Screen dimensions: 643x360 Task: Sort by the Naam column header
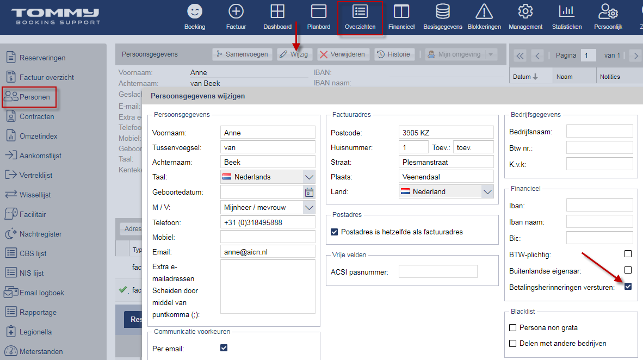[574, 77]
